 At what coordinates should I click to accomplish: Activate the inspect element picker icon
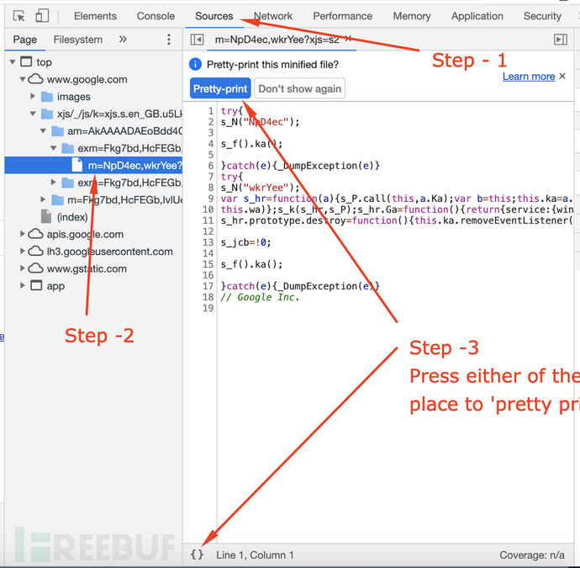(18, 16)
